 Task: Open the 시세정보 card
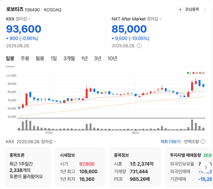tap(80, 167)
